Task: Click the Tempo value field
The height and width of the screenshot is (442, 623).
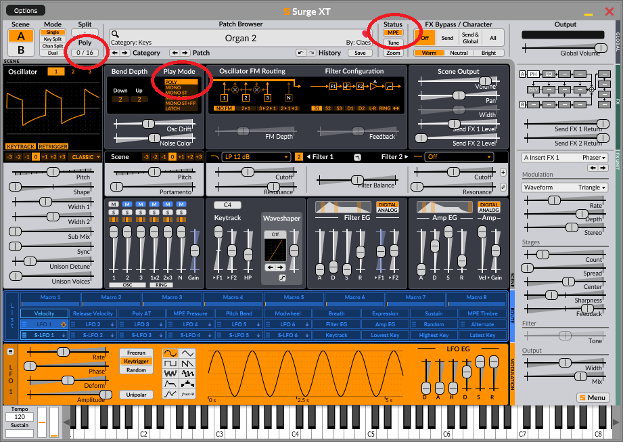Action: 20,416
